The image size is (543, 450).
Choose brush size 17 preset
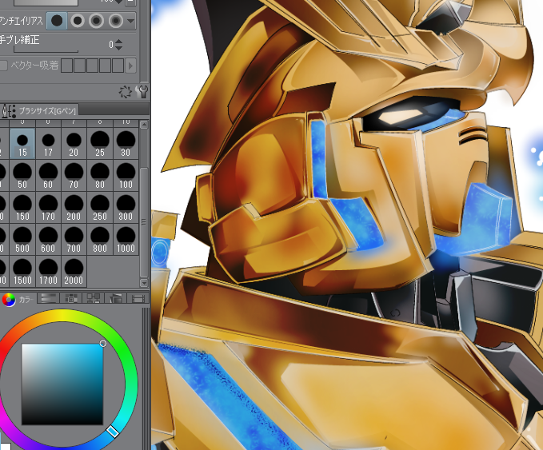(x=48, y=144)
